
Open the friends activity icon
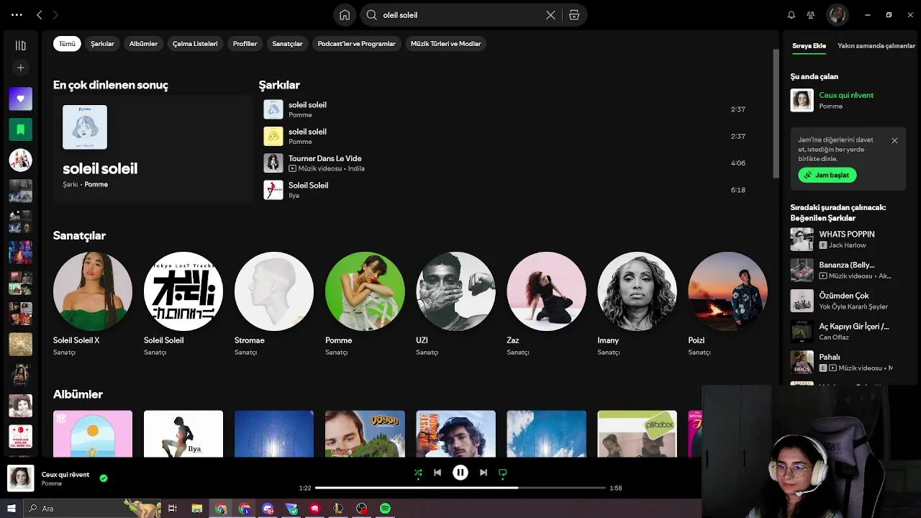811,15
